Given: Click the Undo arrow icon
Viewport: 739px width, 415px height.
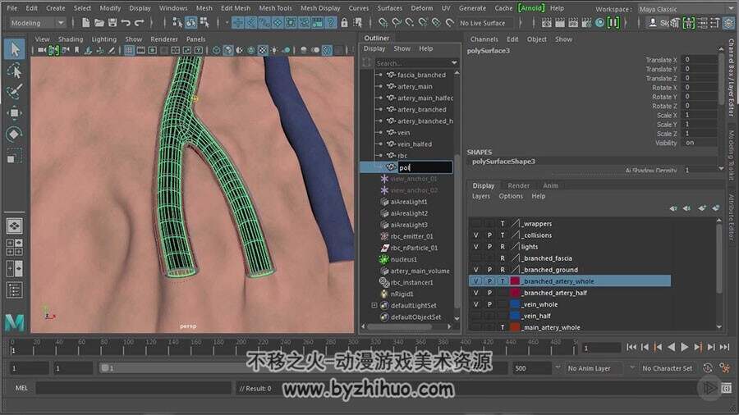Looking at the screenshot, I should (126, 23).
